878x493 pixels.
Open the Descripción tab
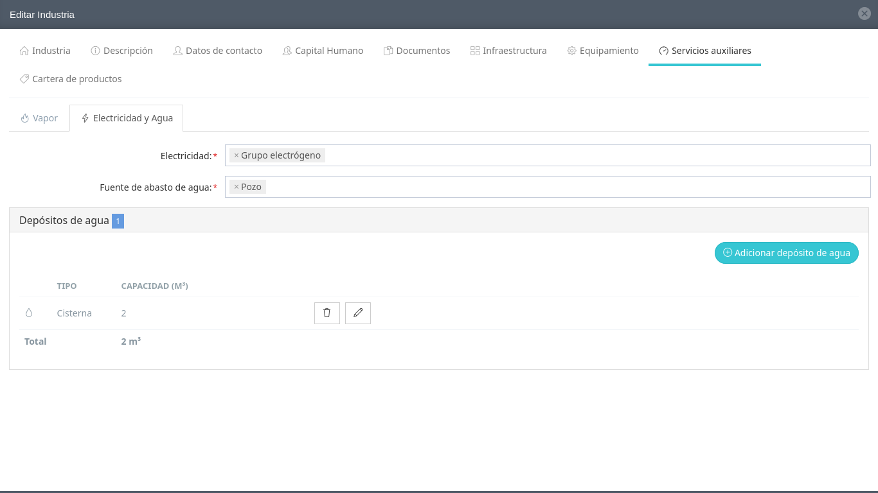[121, 51]
